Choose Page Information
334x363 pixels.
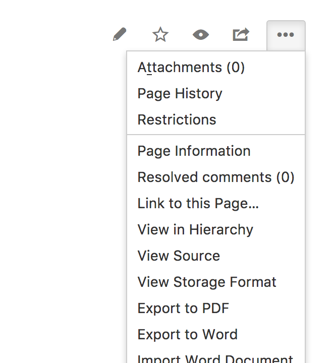216,151
